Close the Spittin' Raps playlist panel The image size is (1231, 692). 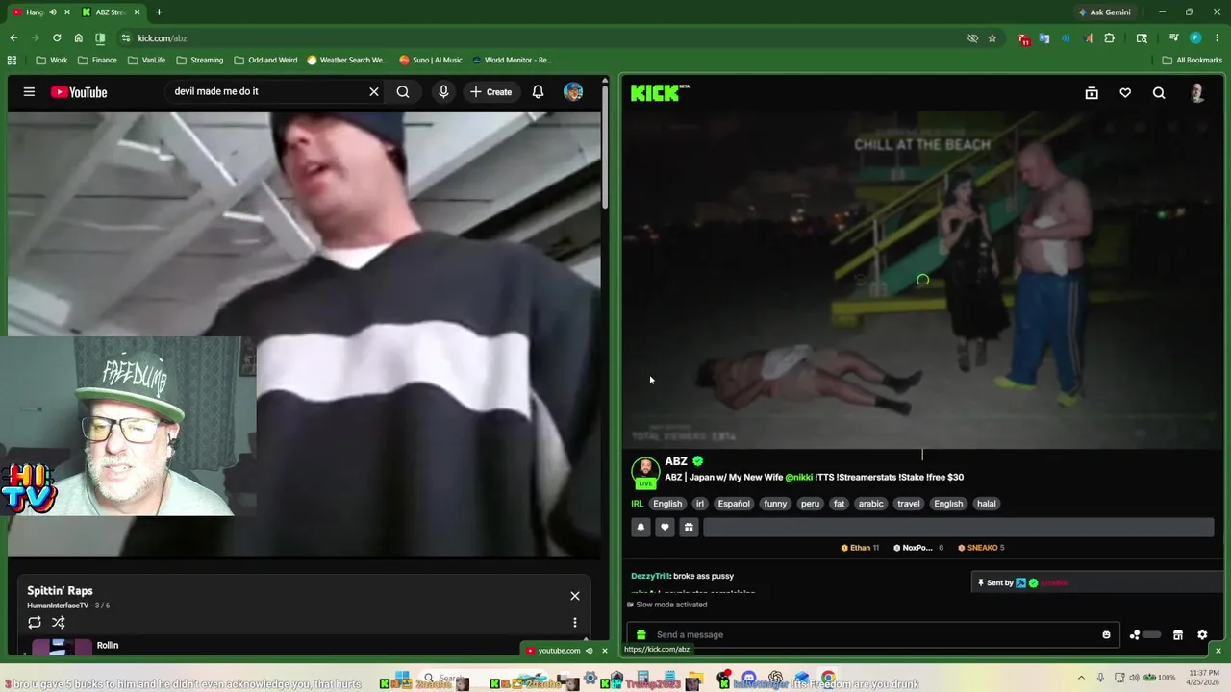point(575,596)
